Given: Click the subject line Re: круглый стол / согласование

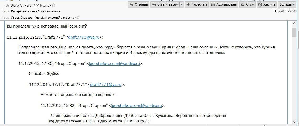Looking at the screenshot, I should tap(36, 11).
